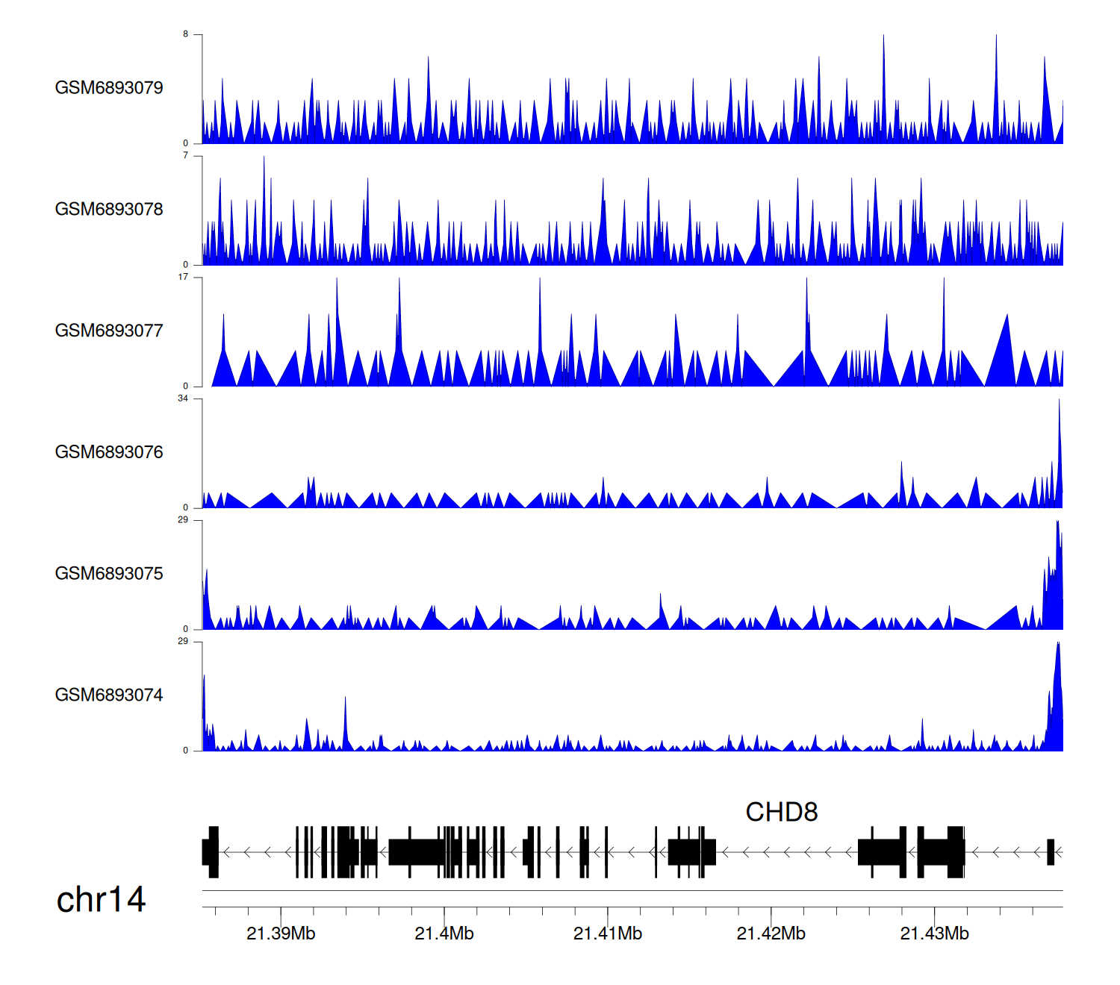
Task: Select the 21.4Mb position label
Action: (x=444, y=934)
